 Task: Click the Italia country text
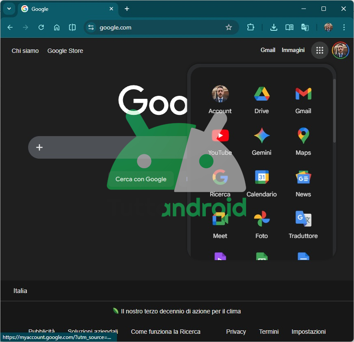pos(20,291)
